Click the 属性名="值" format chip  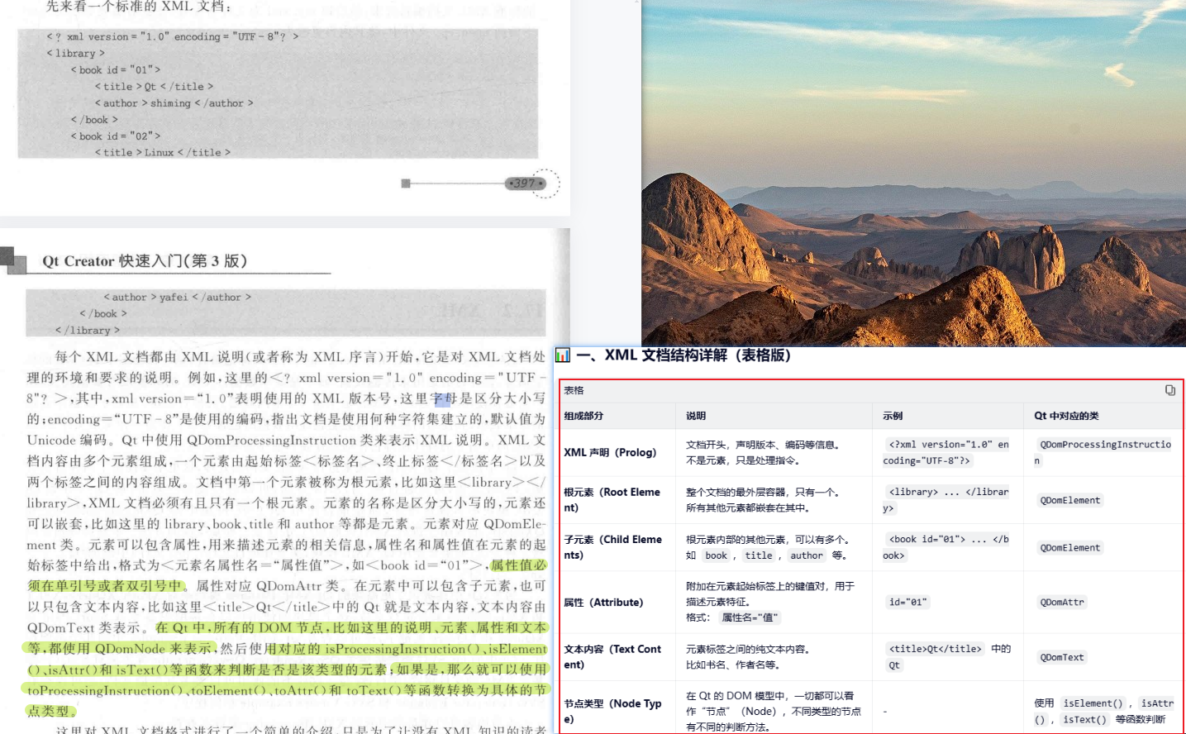750,617
